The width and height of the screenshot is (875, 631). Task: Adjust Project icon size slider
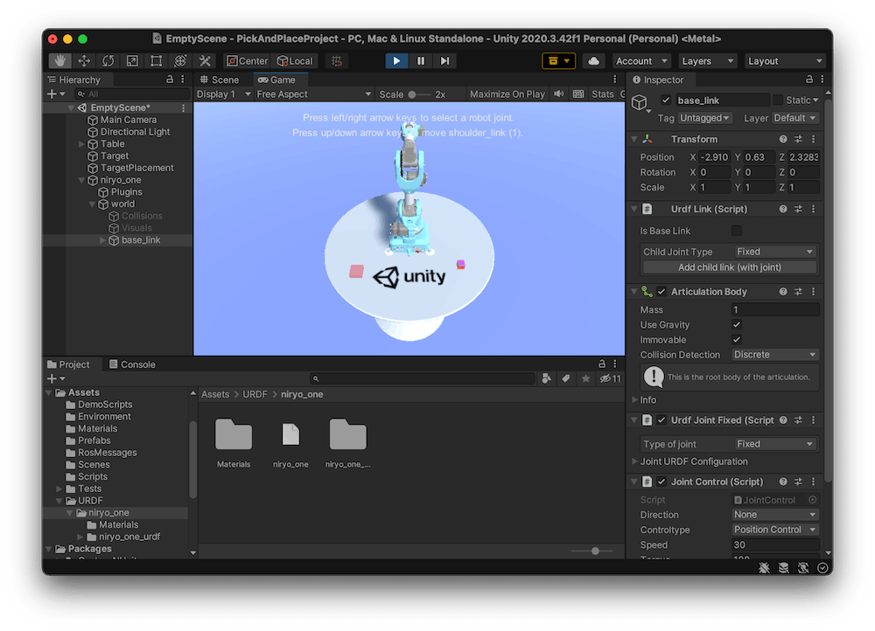click(x=592, y=551)
